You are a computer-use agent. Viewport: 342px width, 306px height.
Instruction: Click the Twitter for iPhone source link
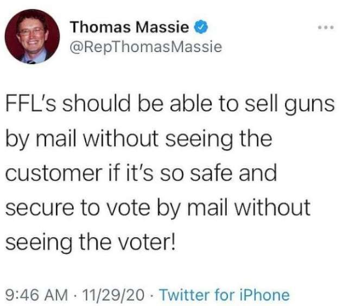(x=225, y=295)
